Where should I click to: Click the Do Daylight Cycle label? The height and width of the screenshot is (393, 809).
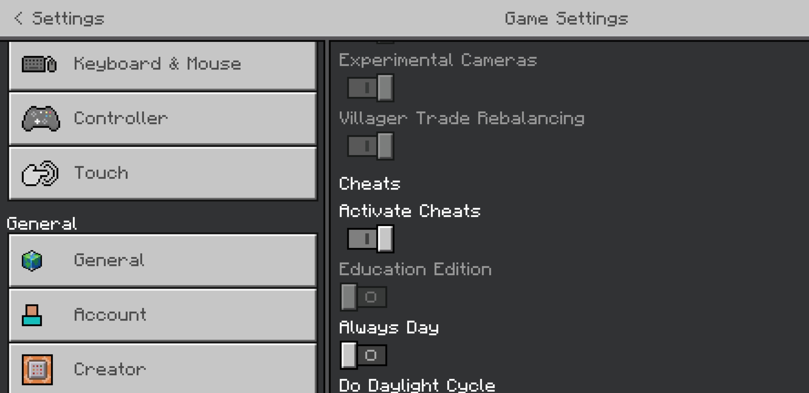point(417,385)
